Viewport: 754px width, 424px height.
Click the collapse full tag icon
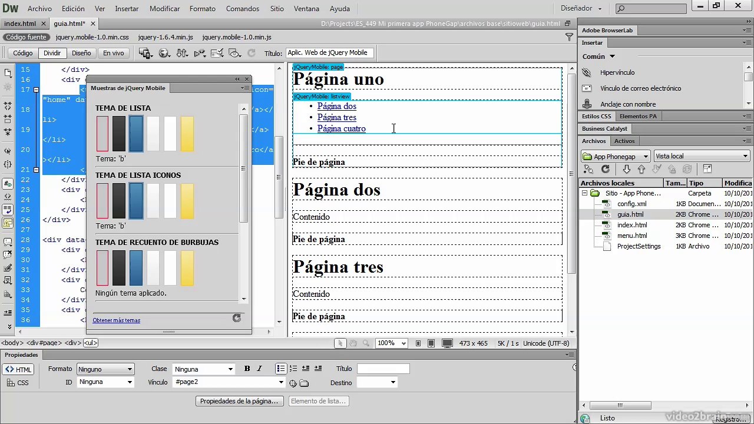pos(8,106)
